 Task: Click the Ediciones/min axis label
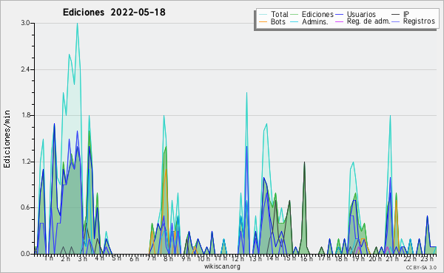[7, 139]
